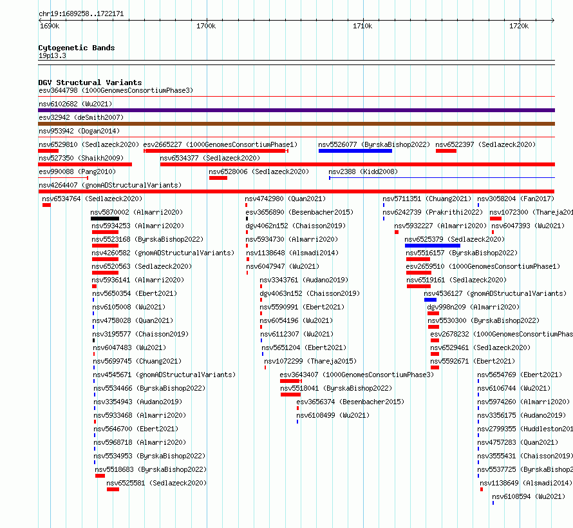This screenshot has width=573, height=528.
Task: Click nsv6242739 (Prakrithi2022) label
Action: point(433,212)
